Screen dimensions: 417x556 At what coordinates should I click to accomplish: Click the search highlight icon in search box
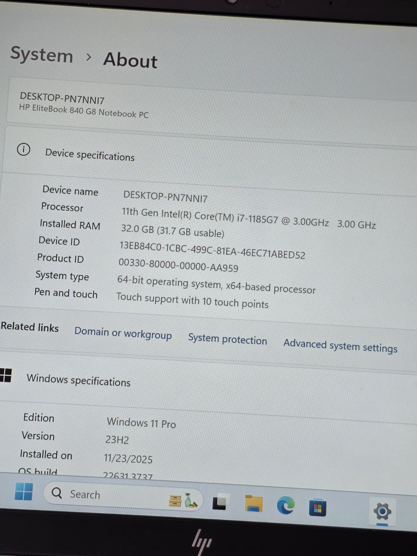(x=183, y=501)
